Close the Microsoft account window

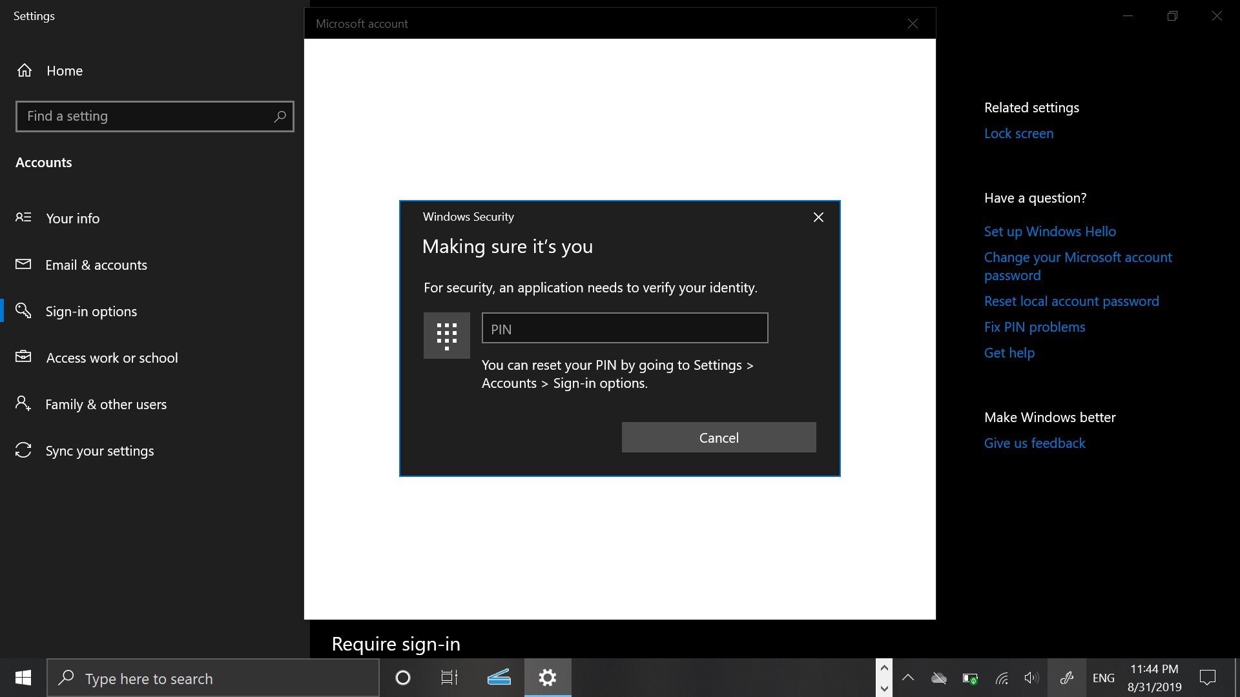click(913, 24)
